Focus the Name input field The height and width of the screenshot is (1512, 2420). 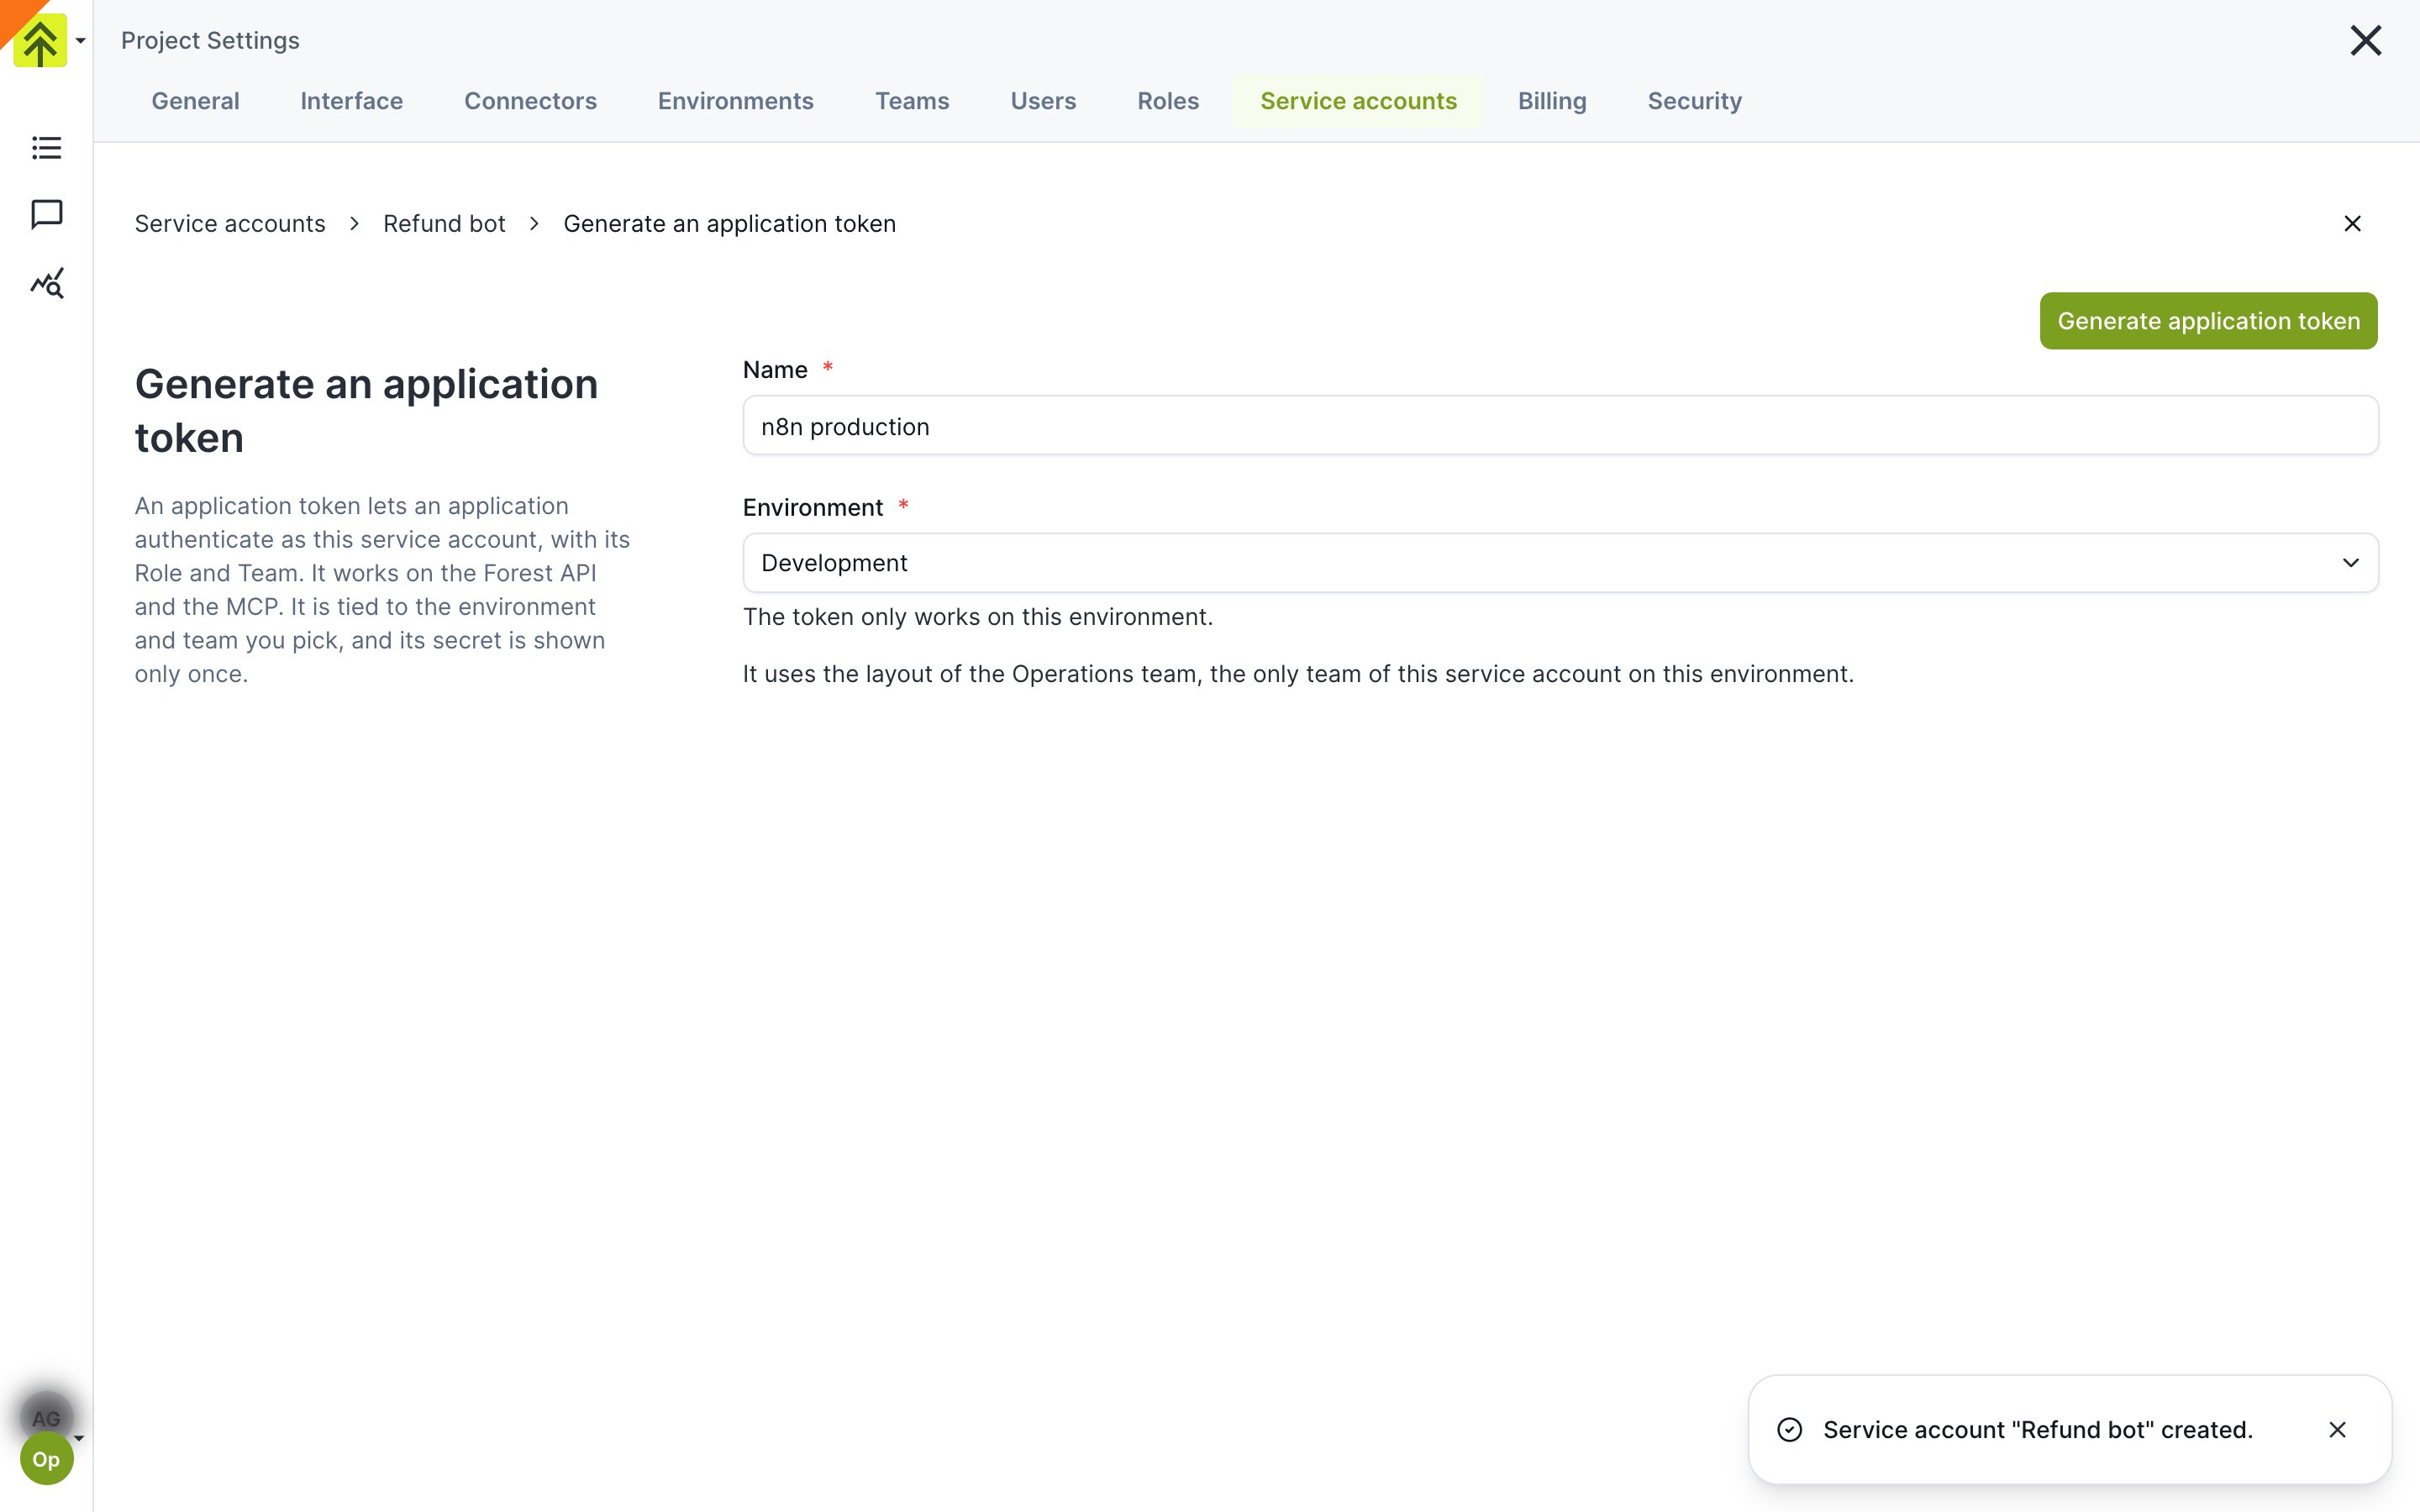(1560, 426)
